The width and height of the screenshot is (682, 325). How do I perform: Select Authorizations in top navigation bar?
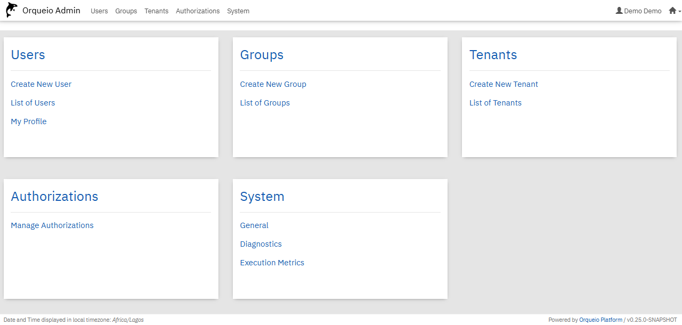point(198,11)
